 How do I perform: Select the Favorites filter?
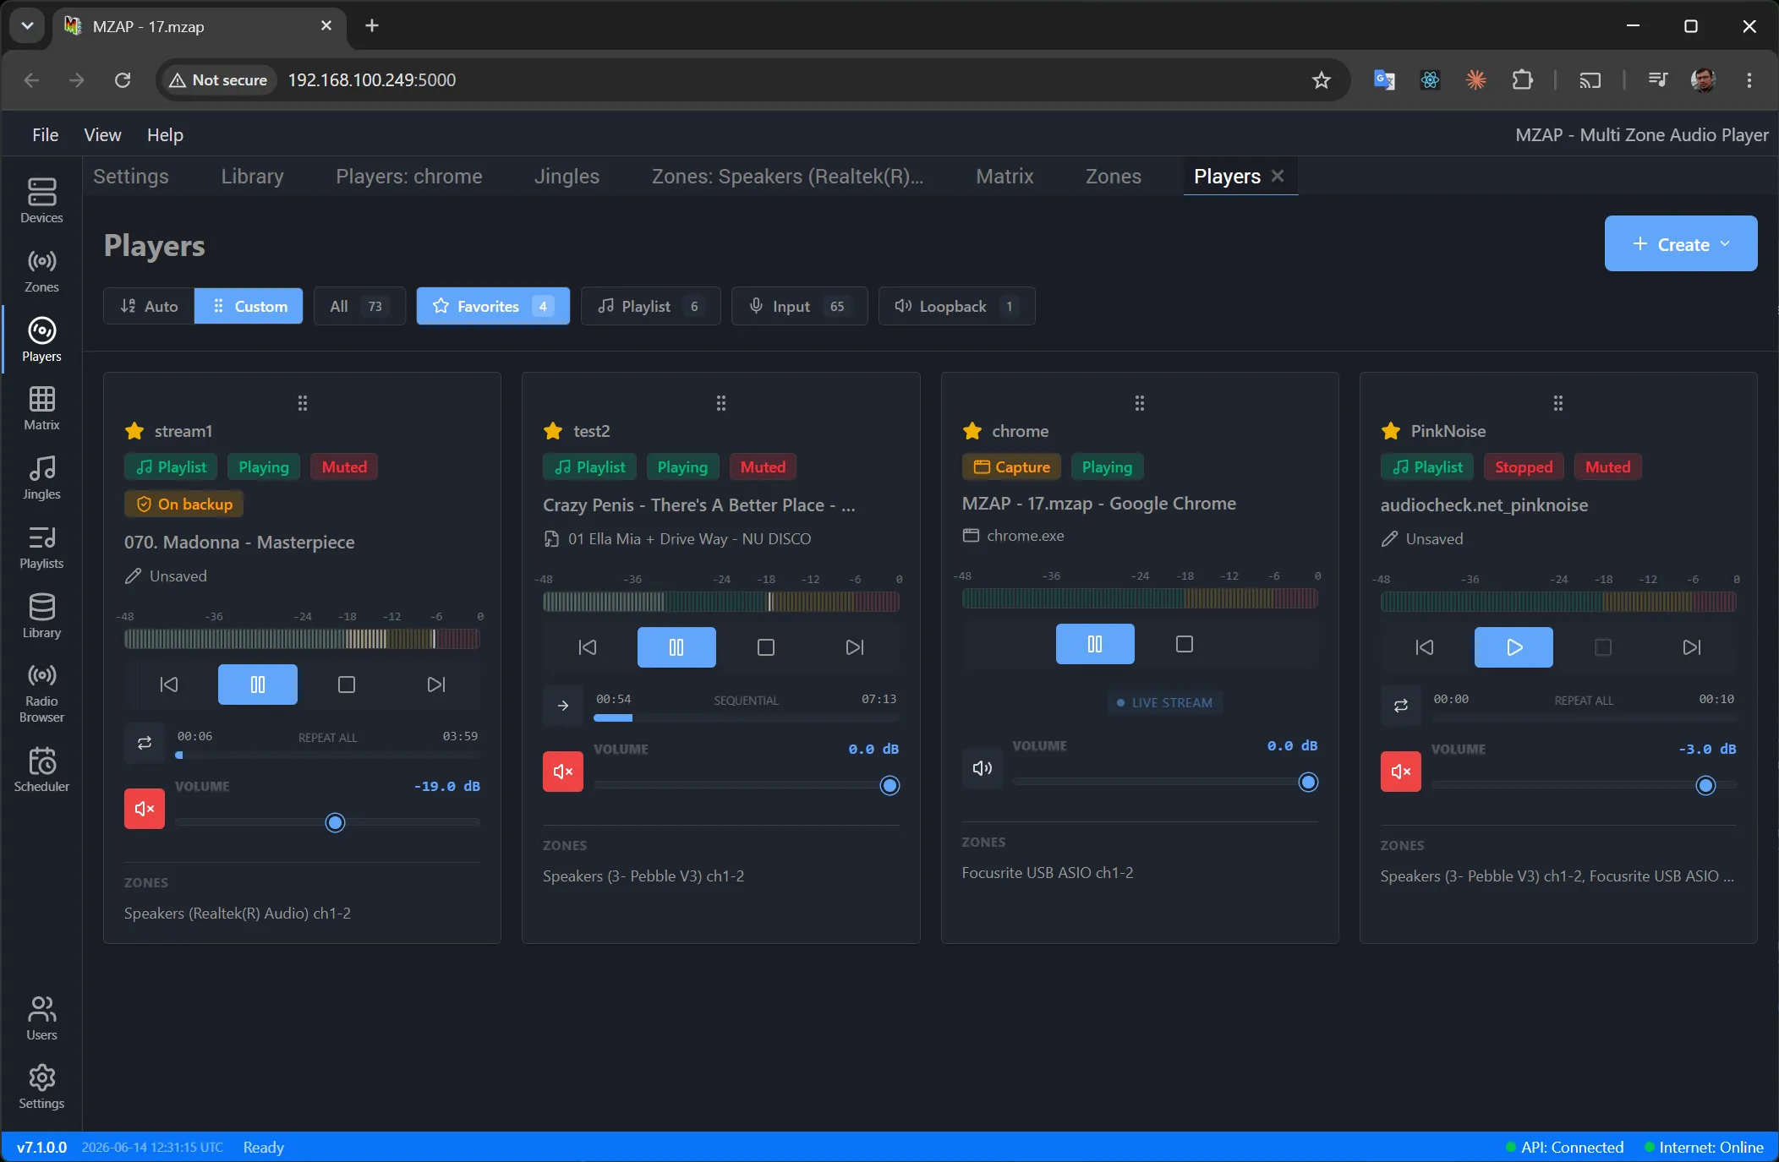coord(493,306)
